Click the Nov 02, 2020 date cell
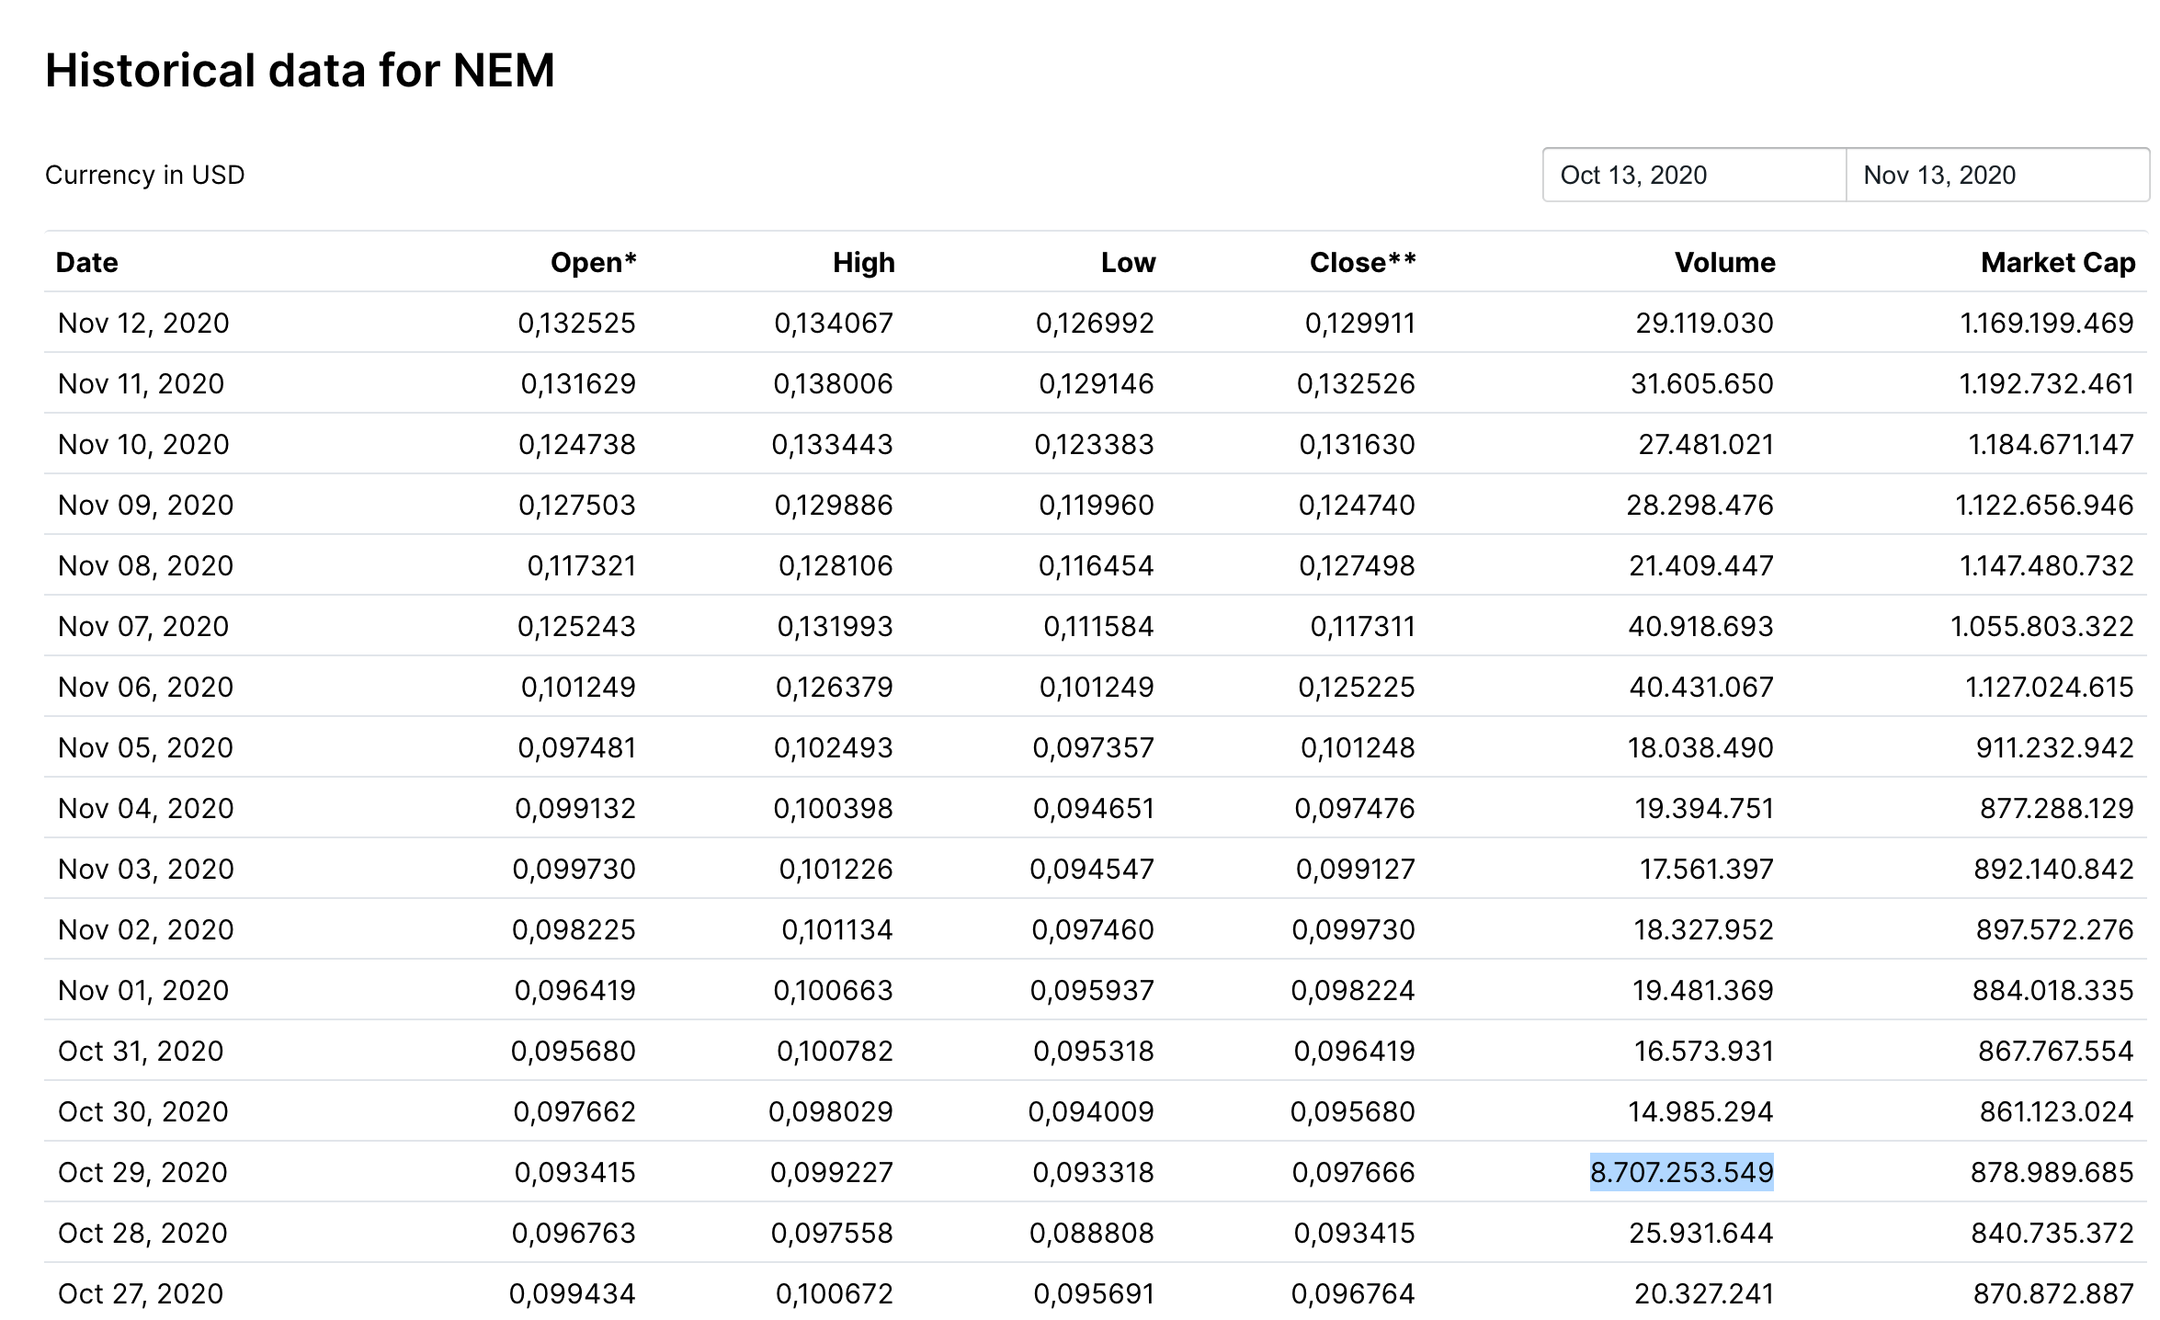This screenshot has height=1320, width=2160. point(145,930)
